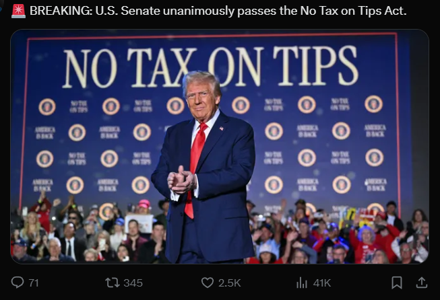Repost this post using the arrows icon
The width and height of the screenshot is (440, 300).
point(113,283)
